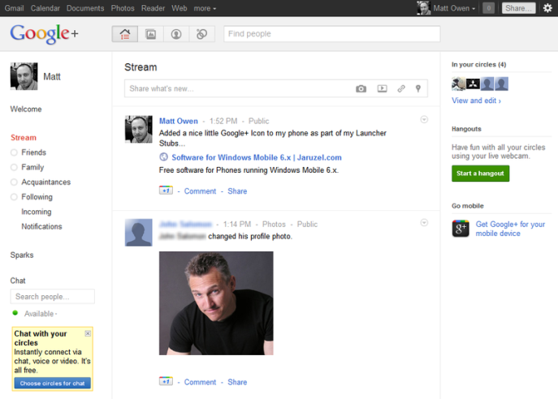The height and width of the screenshot is (399, 558).
Task: Open the Circles icon in the navigation bar
Action: coord(201,34)
